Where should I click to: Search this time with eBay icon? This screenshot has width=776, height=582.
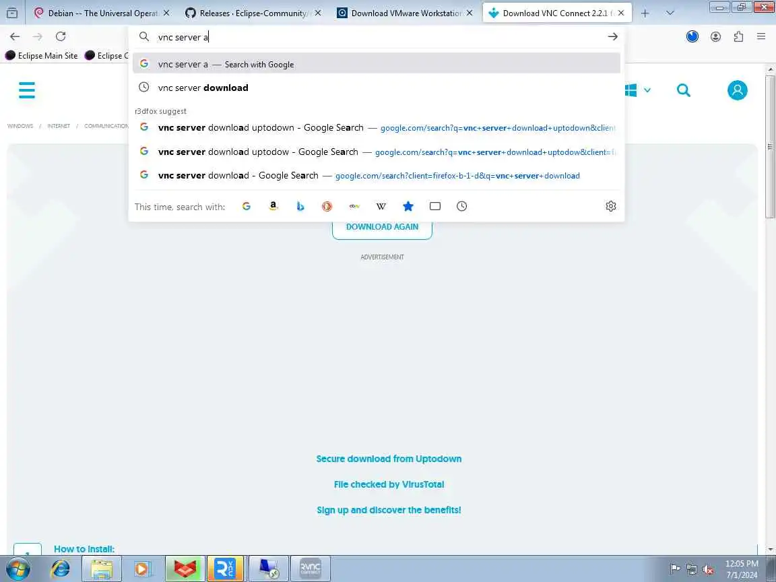coord(354,206)
